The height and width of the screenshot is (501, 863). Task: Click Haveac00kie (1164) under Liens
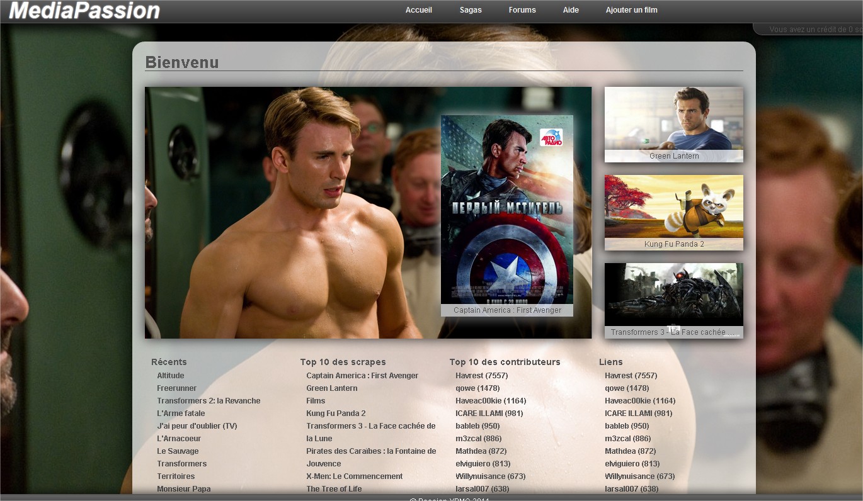(x=640, y=401)
